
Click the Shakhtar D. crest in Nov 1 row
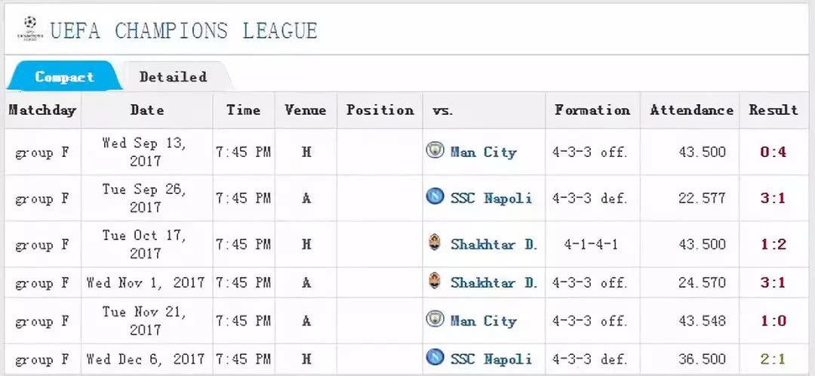[x=435, y=282]
